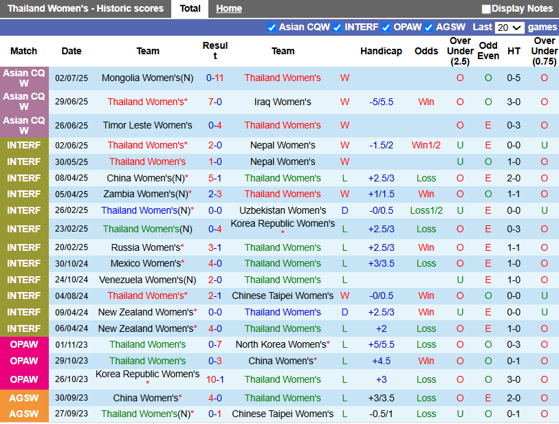Click INTERF label in 02/06/25 row

click(24, 146)
